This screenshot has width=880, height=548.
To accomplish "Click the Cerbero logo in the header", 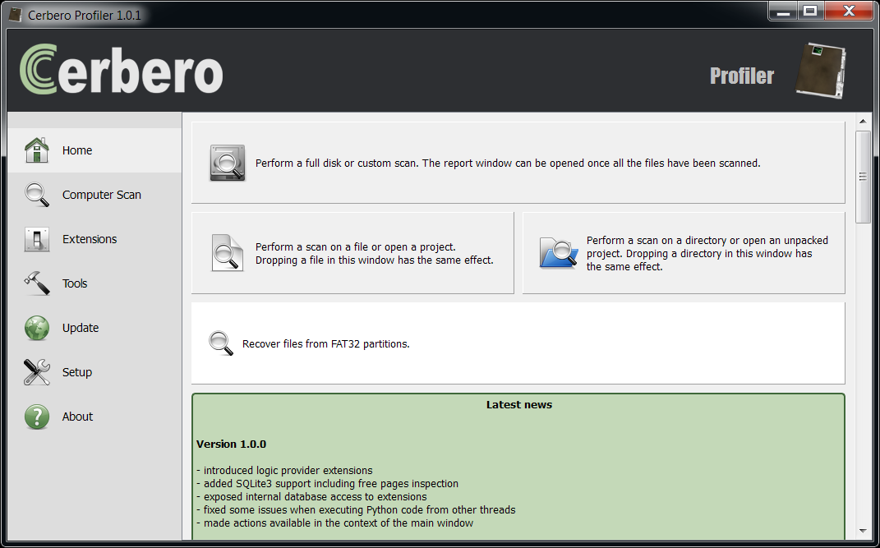I will pos(122,70).
